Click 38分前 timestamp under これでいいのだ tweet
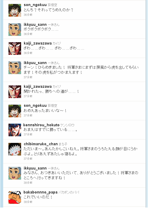Viewport: 148px width, 208px height. pyautogui.click(x=28, y=202)
